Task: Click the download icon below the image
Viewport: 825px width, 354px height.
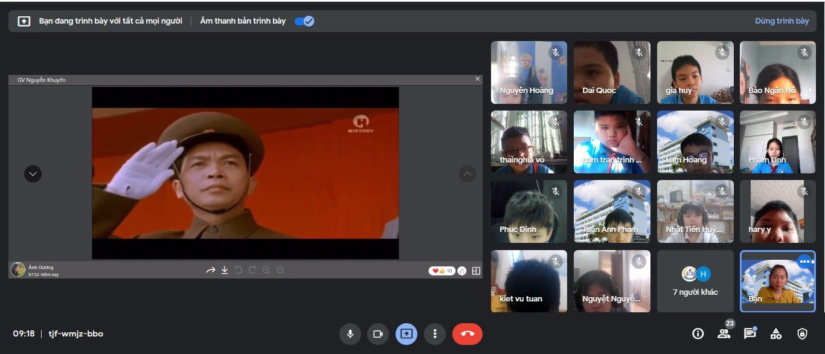Action: pyautogui.click(x=225, y=270)
